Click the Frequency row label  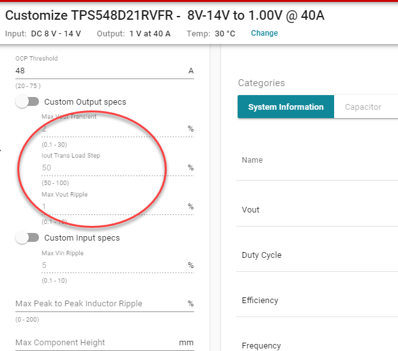[x=261, y=346]
